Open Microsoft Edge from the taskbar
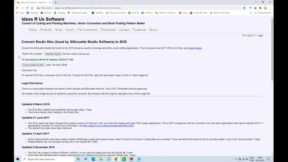Image resolution: width=288 pixels, height=162 pixels. [x=94, y=159]
